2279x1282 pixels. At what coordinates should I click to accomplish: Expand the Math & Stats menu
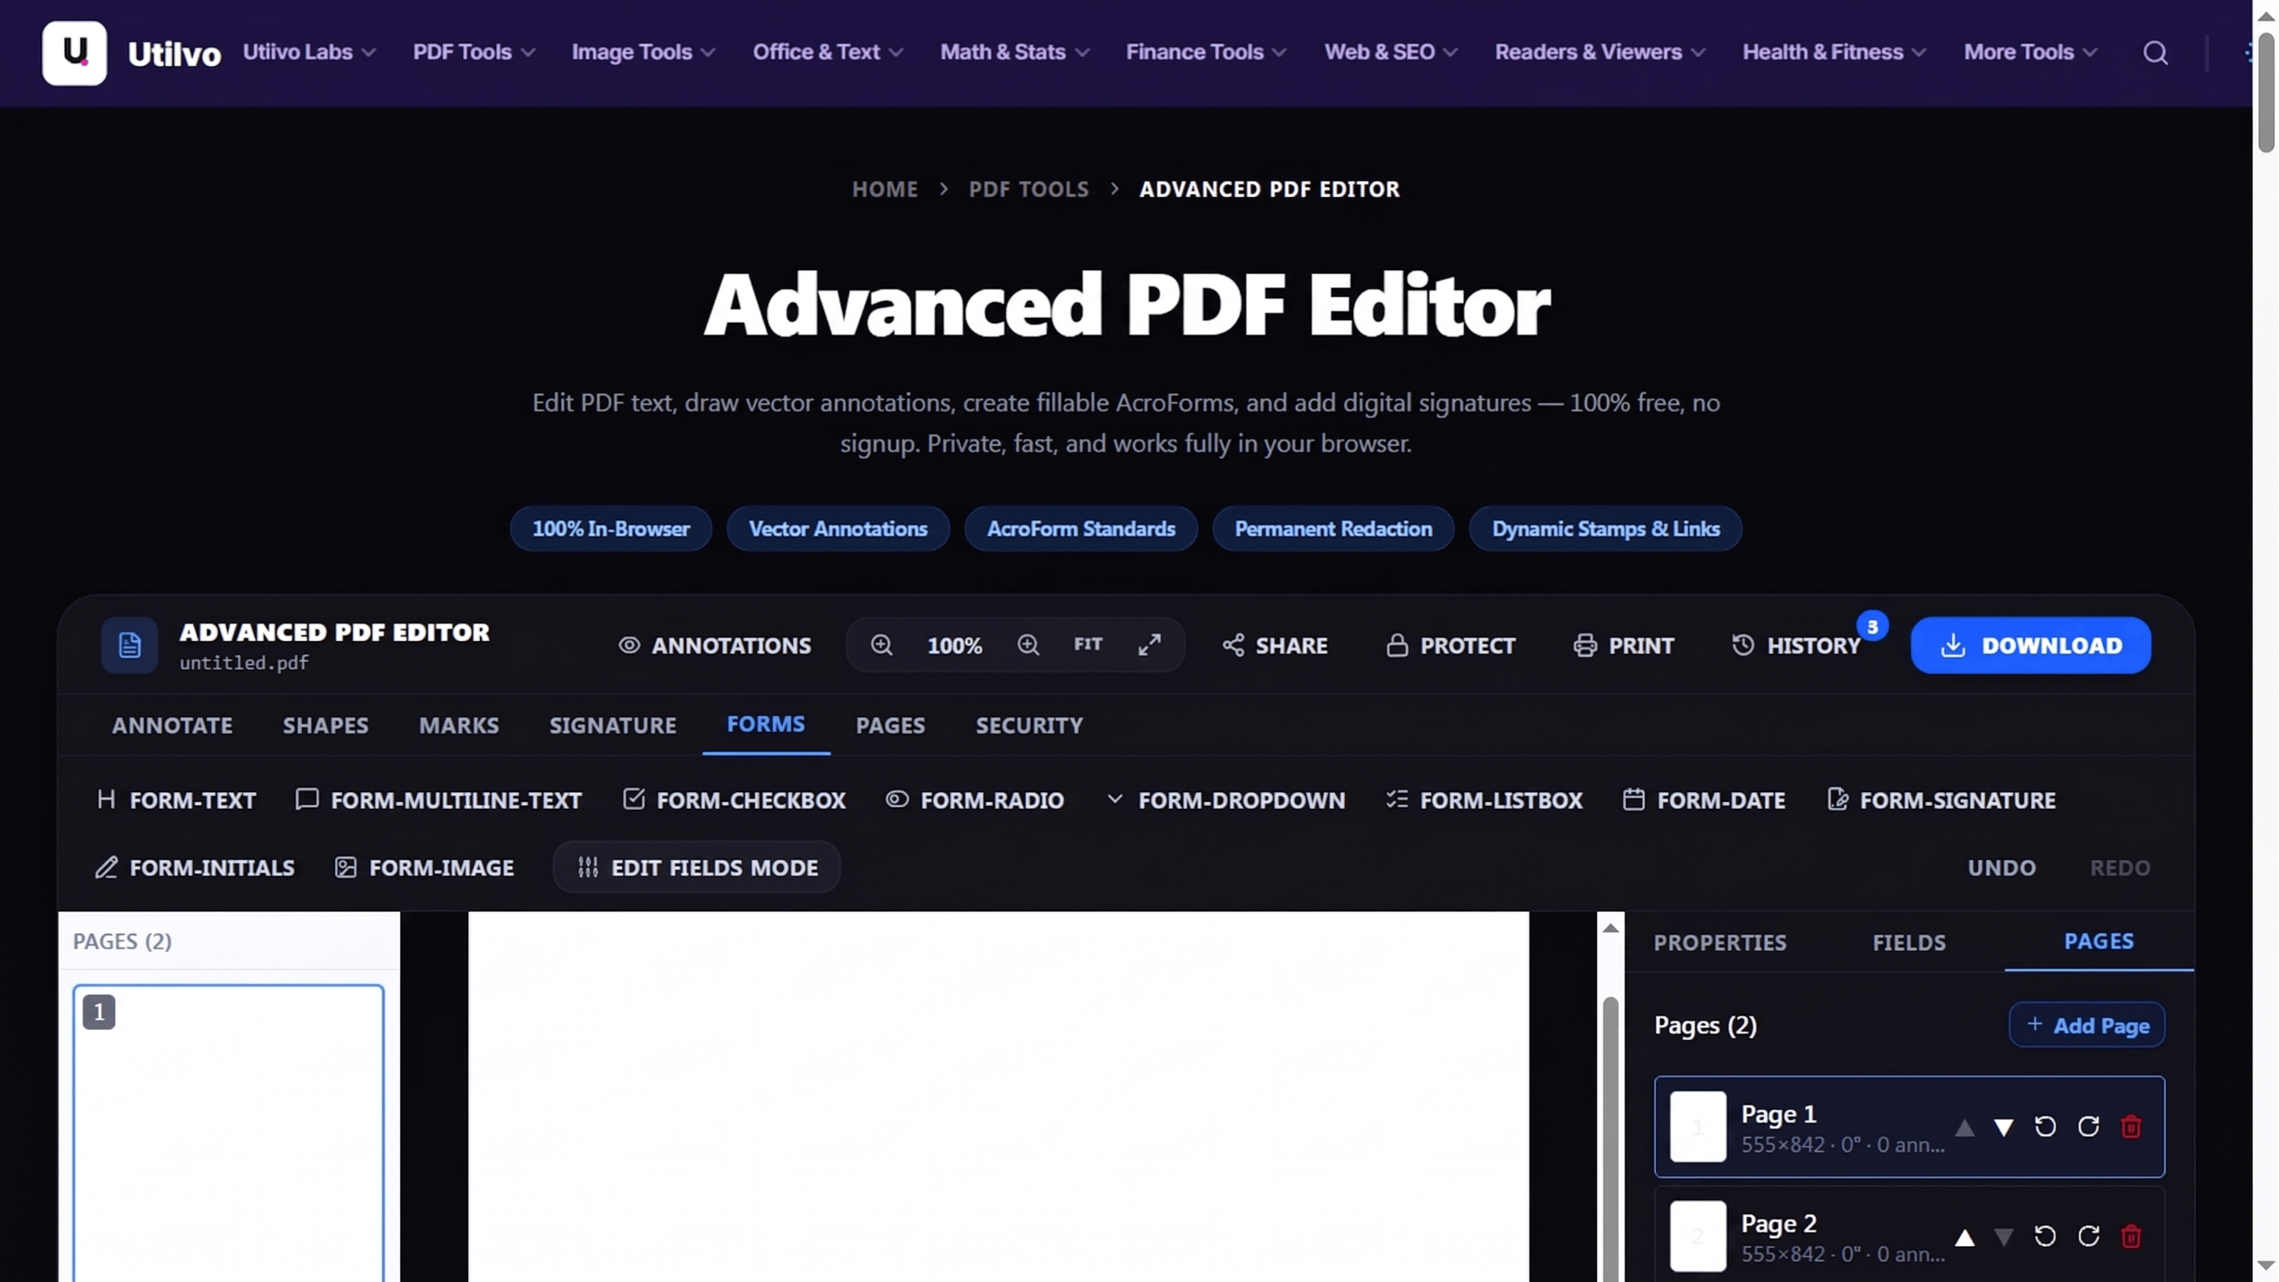pos(1014,53)
